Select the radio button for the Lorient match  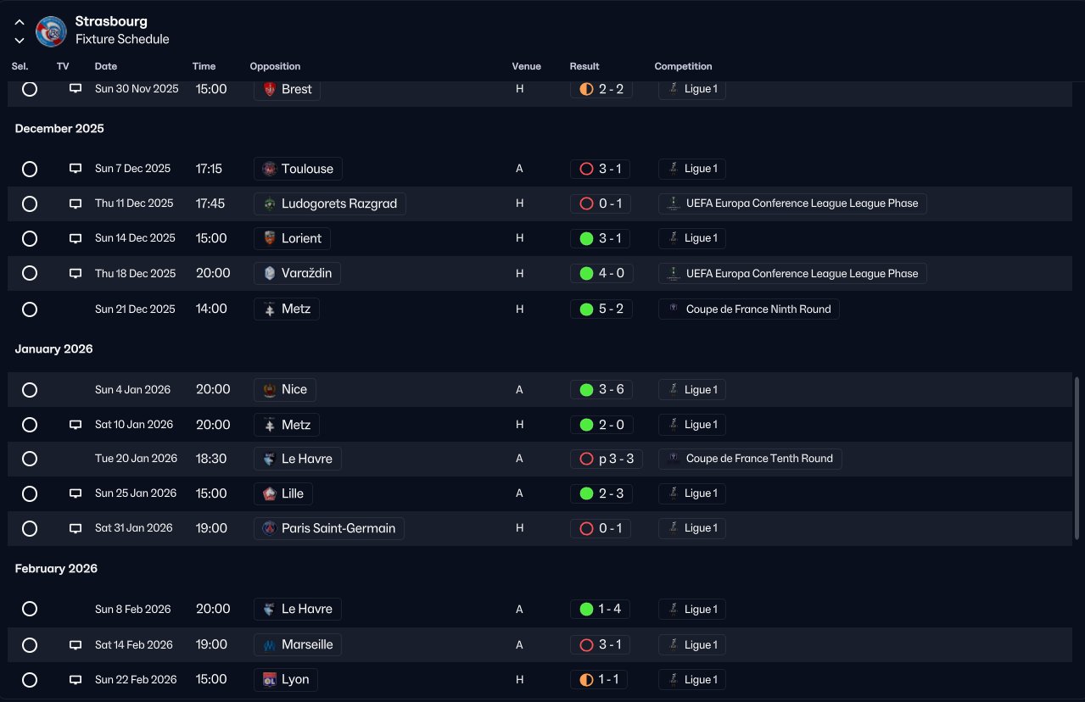click(x=30, y=238)
